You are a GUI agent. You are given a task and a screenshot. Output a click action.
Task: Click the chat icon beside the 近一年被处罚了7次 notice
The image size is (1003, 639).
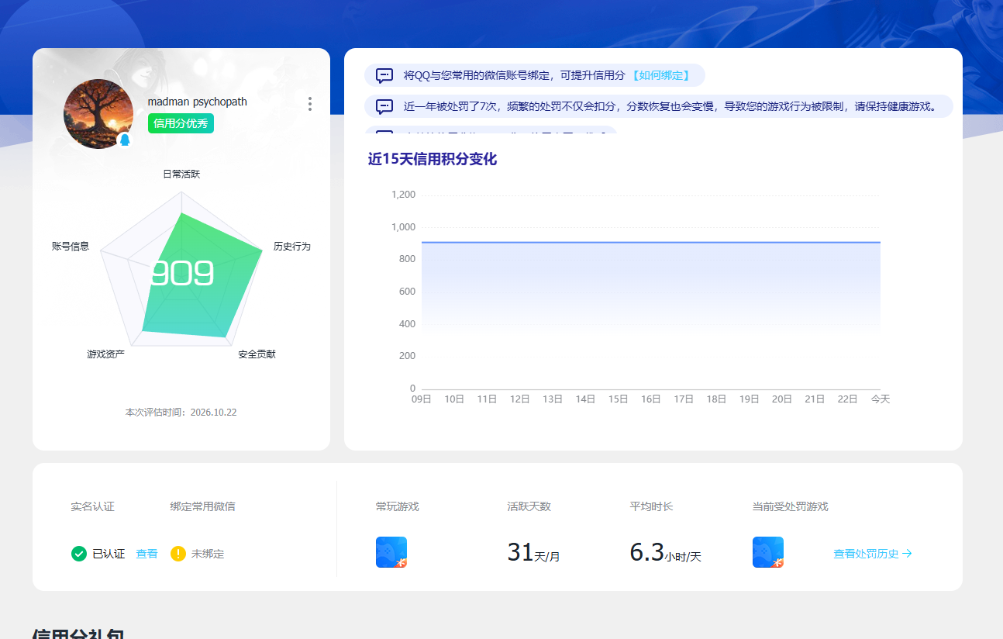tap(384, 106)
